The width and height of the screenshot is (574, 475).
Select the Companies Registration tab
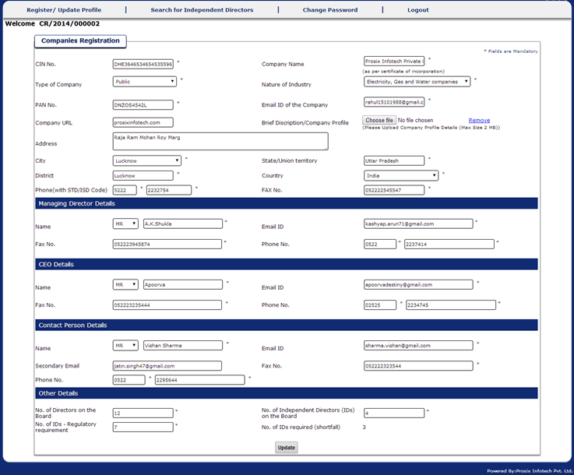(80, 41)
